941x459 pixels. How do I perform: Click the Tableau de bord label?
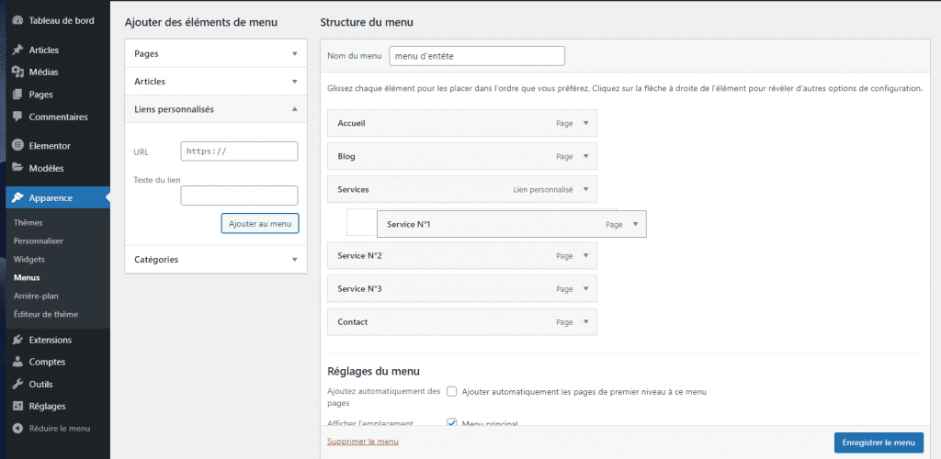click(62, 20)
